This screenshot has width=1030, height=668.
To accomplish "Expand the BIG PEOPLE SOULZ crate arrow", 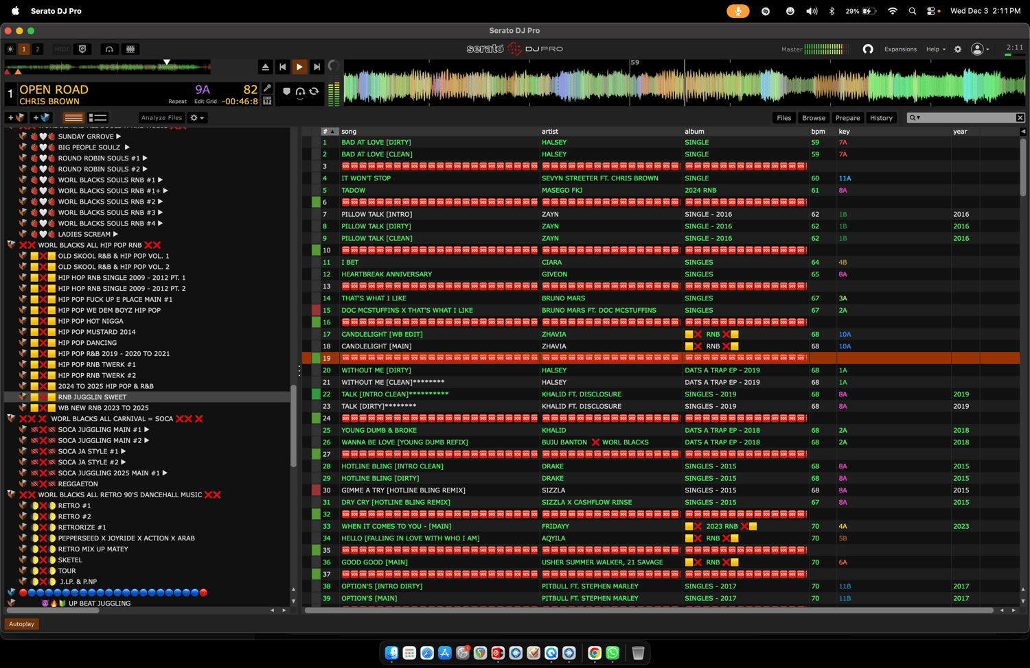I will pos(127,147).
